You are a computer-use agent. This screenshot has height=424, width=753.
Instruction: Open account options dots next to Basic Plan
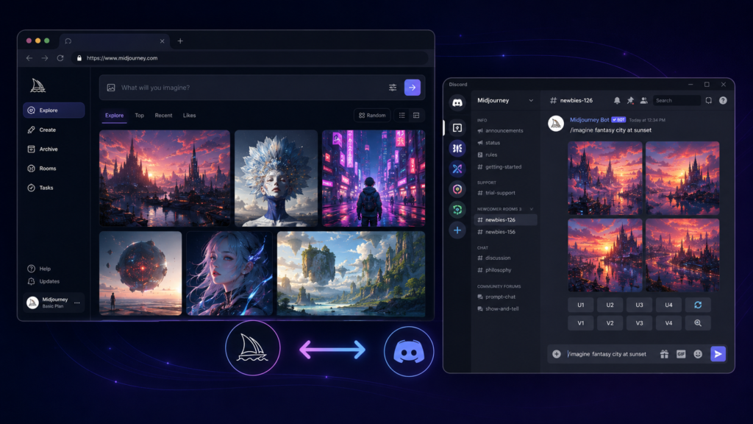(76, 303)
